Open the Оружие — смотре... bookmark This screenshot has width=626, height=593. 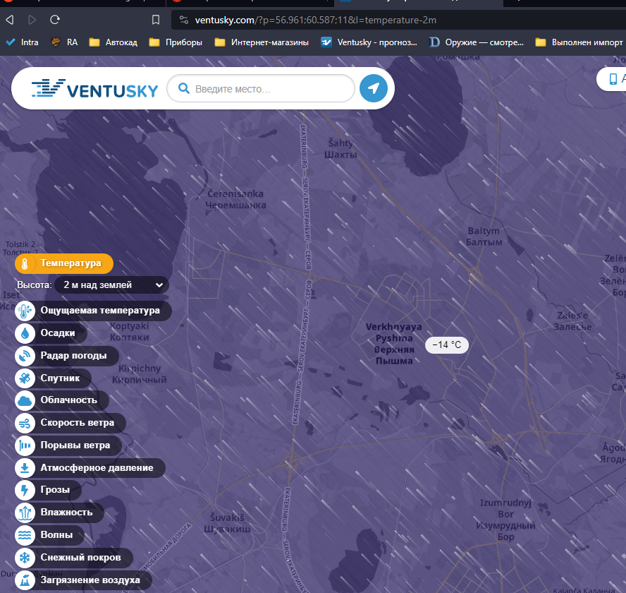(x=476, y=42)
